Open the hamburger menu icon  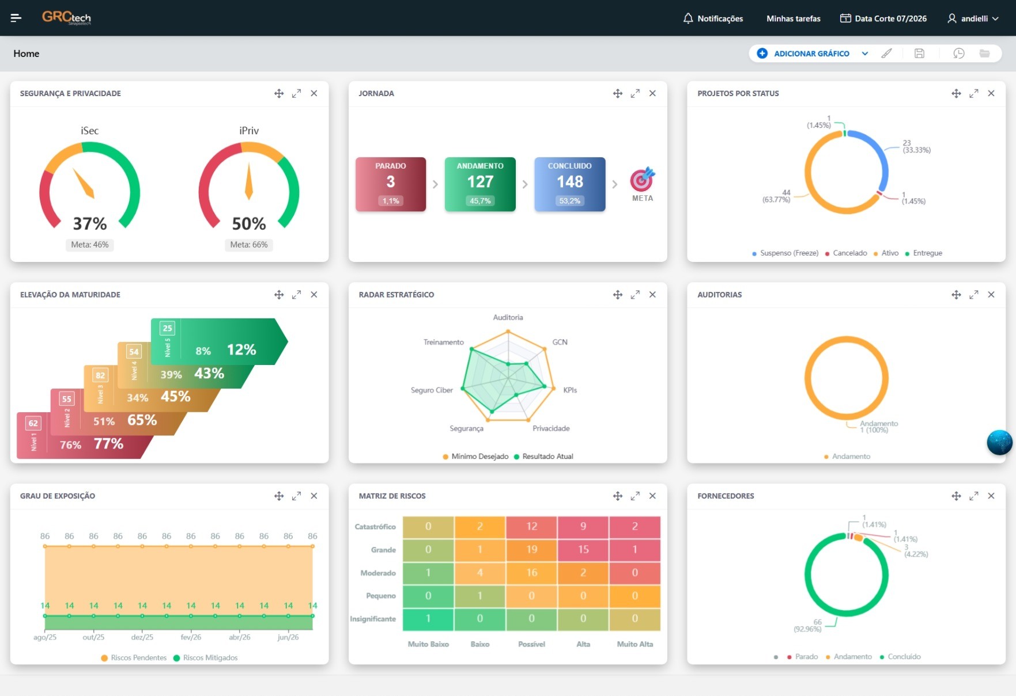pyautogui.click(x=16, y=18)
